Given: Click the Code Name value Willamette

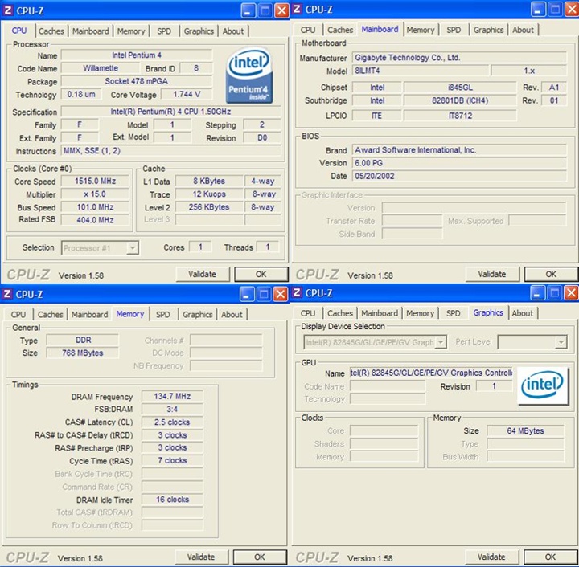Looking at the screenshot, I should [x=101, y=68].
